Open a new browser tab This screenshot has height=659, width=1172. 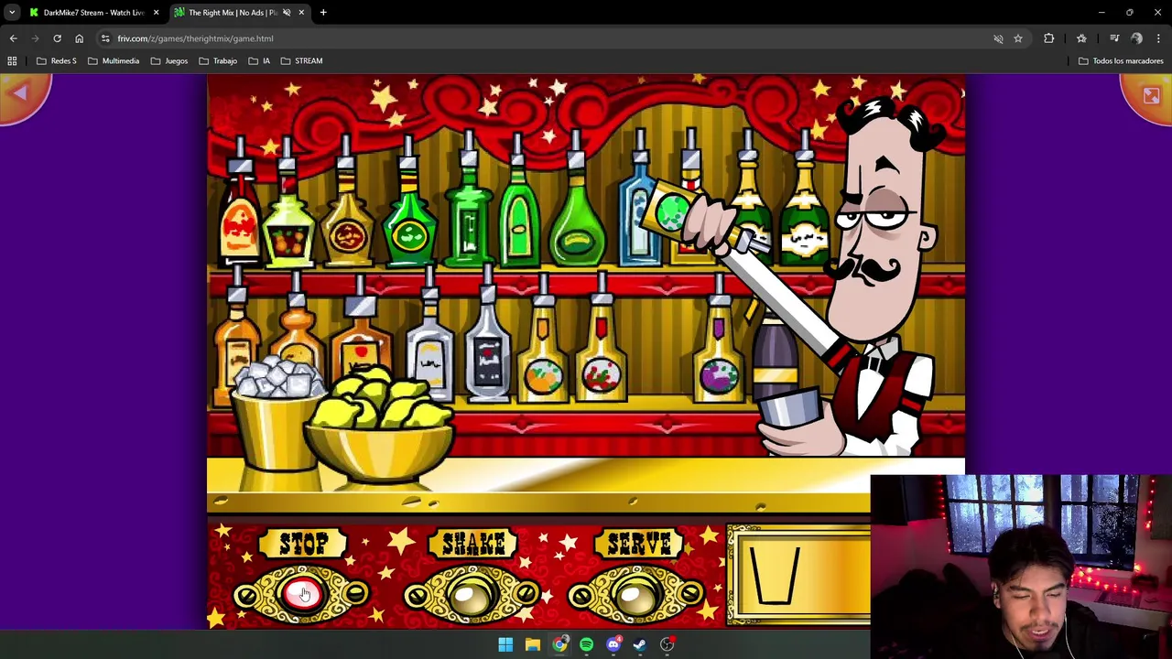[x=323, y=13]
